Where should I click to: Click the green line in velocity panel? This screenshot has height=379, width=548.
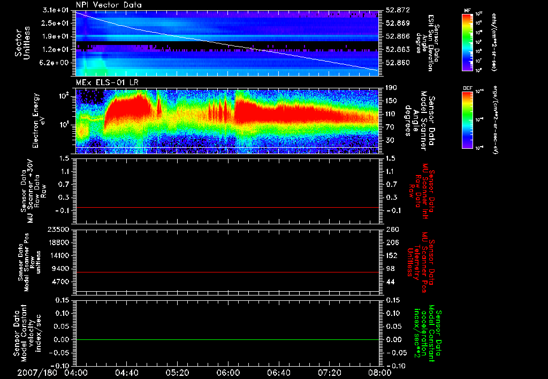227,339
